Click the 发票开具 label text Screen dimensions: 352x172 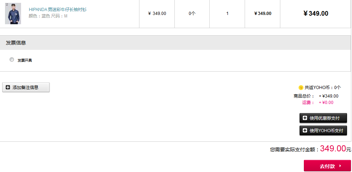coord(25,60)
